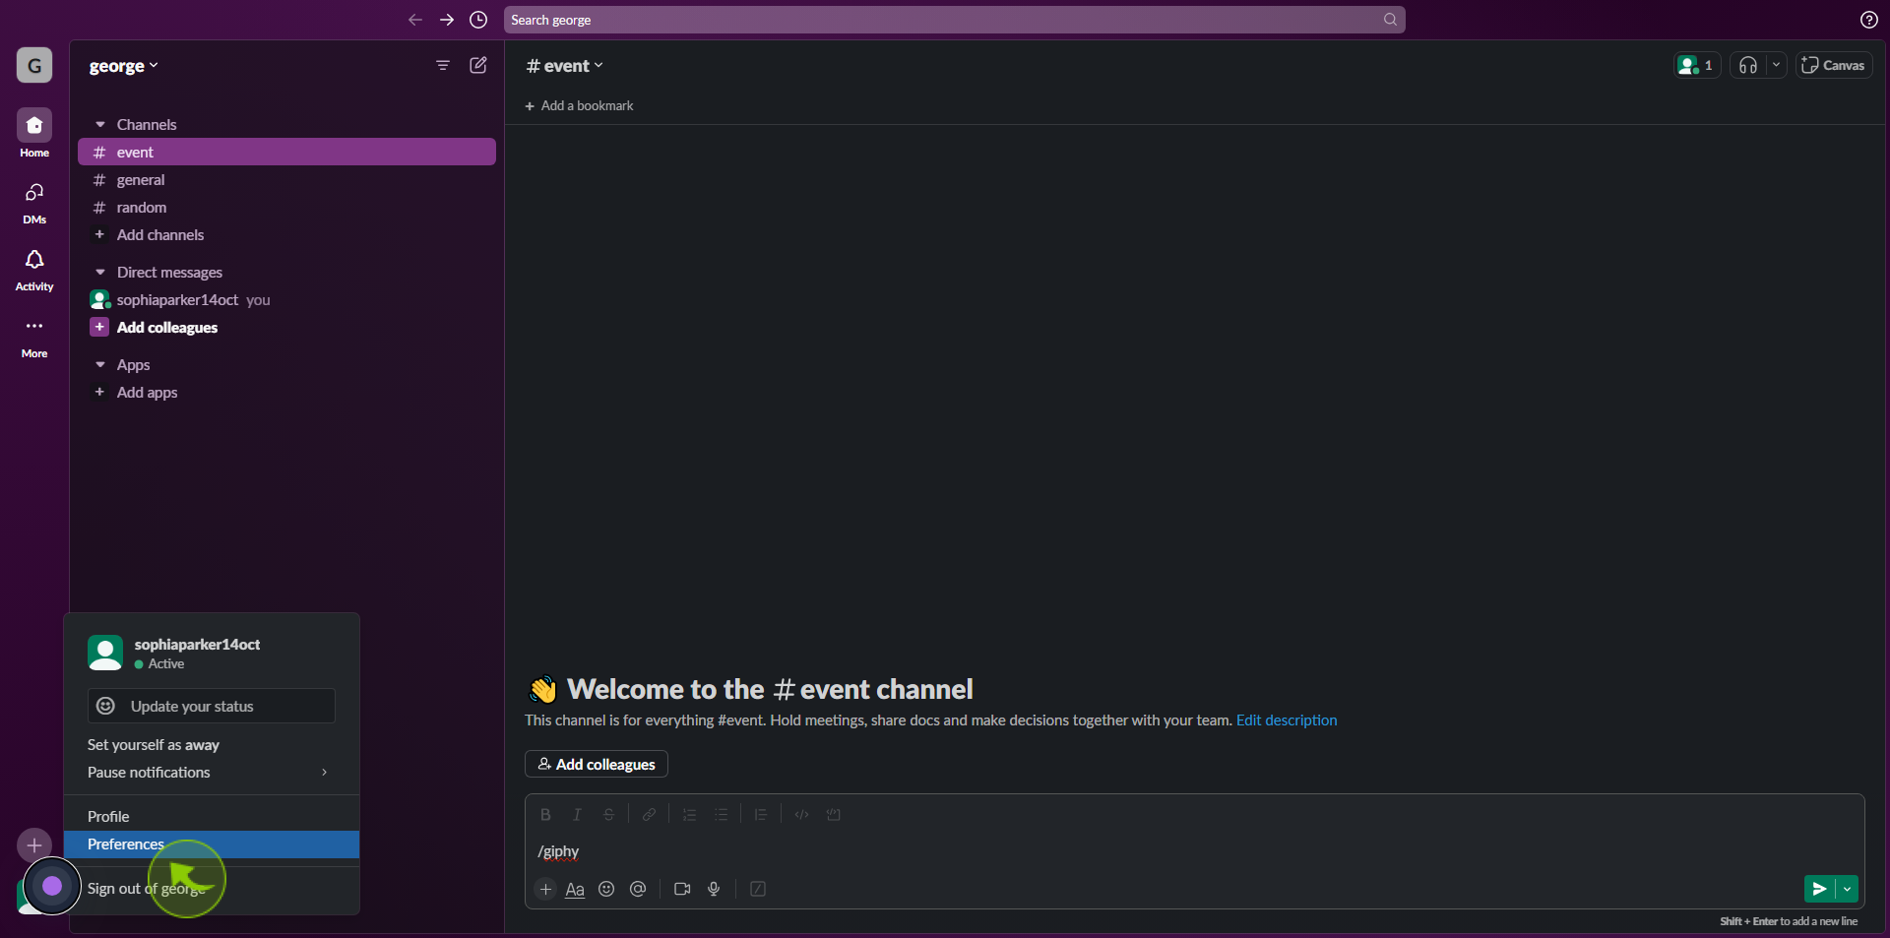Open the help question mark icon
1890x938 pixels.
coord(1868,20)
